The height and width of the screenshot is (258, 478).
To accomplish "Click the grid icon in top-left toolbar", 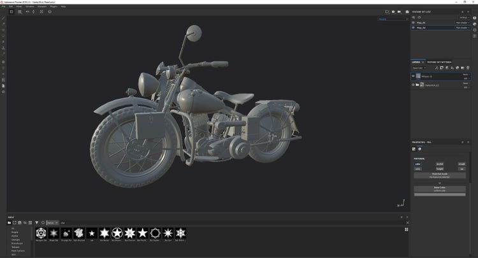I will point(20,12).
